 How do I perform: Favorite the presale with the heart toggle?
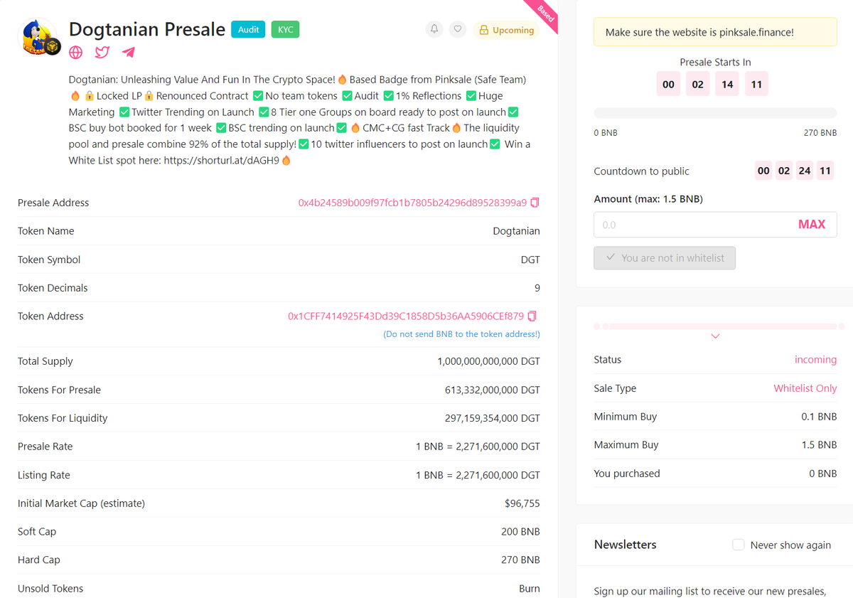pyautogui.click(x=458, y=30)
